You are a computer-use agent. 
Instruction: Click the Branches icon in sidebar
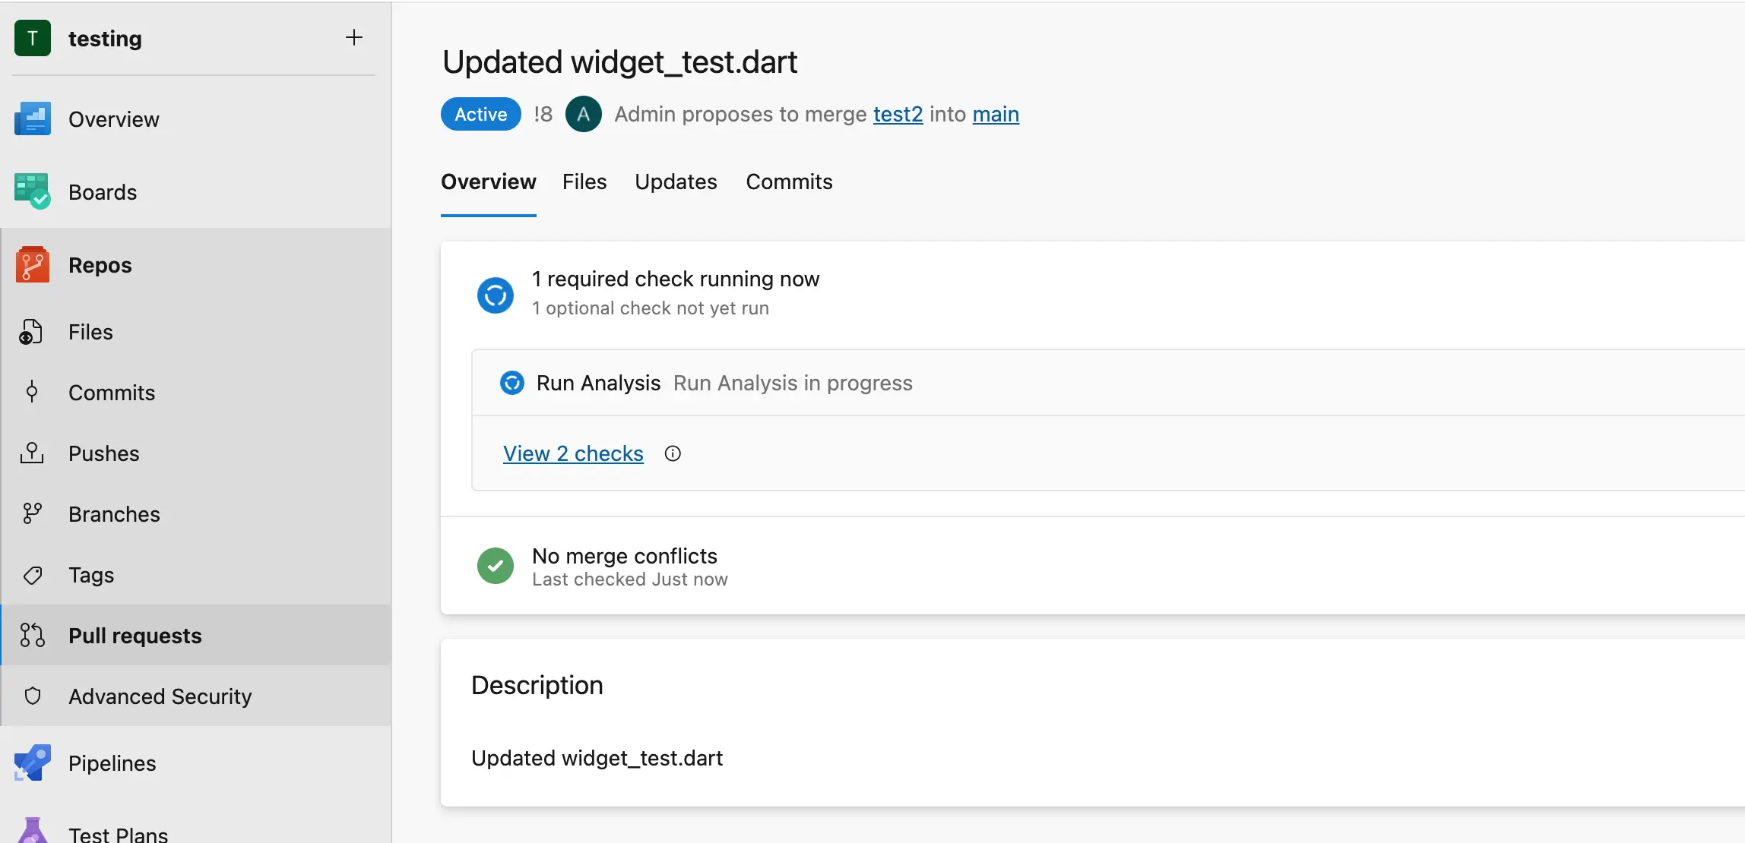pyautogui.click(x=32, y=513)
